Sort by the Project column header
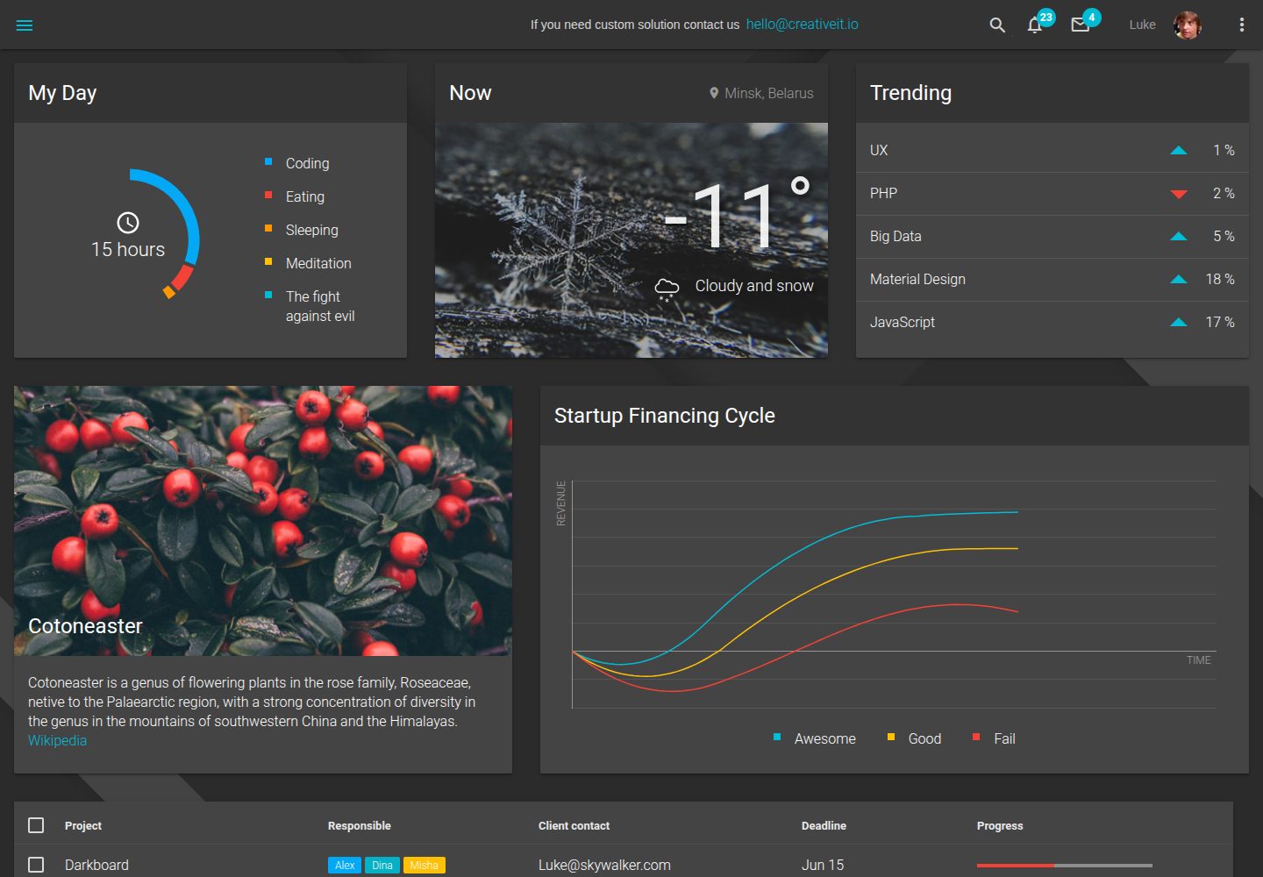This screenshot has height=877, width=1263. click(x=83, y=825)
